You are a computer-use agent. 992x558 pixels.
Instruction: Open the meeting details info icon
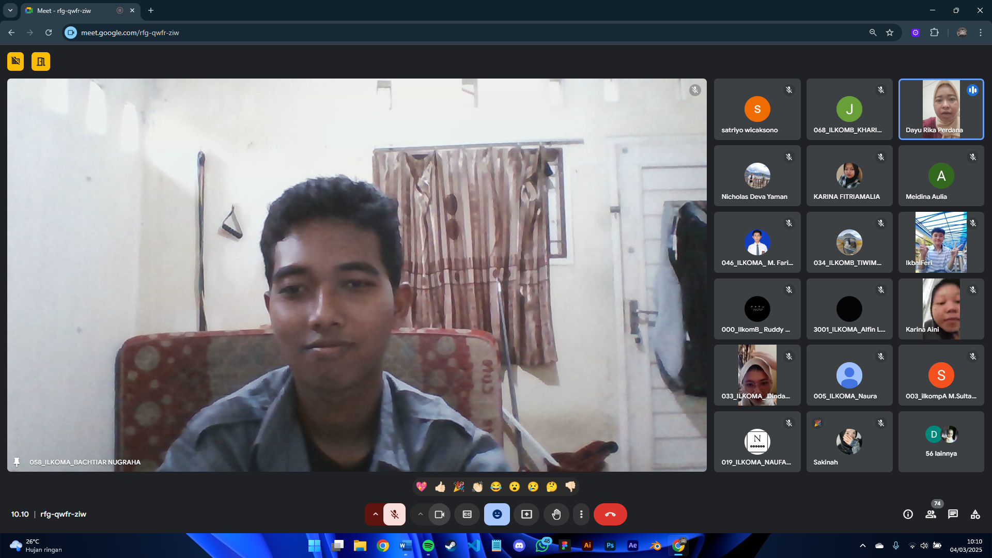[908, 514]
